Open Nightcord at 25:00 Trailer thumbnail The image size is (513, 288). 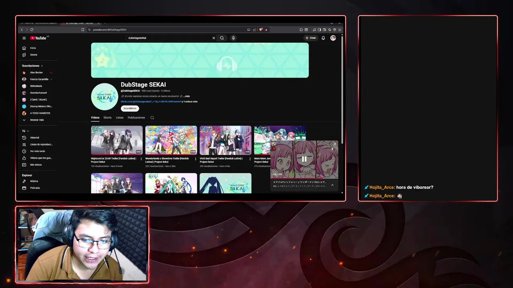117,140
